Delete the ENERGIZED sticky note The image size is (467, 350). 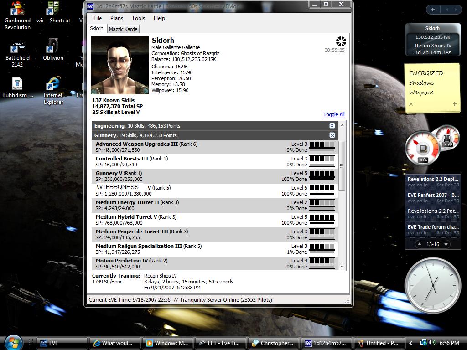click(411, 104)
